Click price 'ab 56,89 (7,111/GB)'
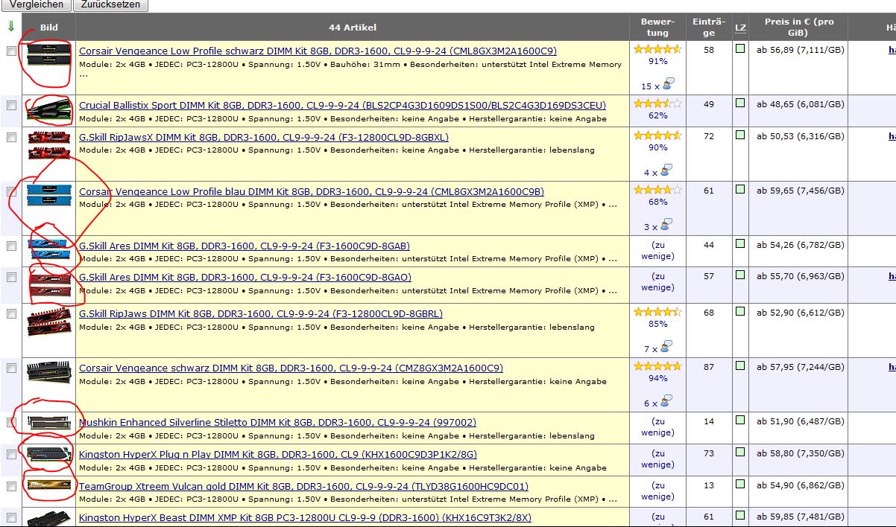Screen dimensions: 896x527 click(x=800, y=51)
